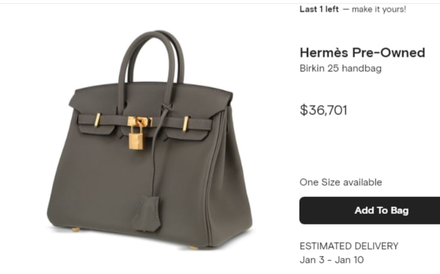Click the gold foot stud under bag's front right
The image size is (440, 274).
tap(194, 247)
